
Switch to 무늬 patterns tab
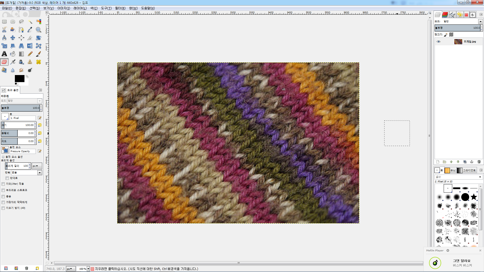pyautogui.click(x=450, y=171)
